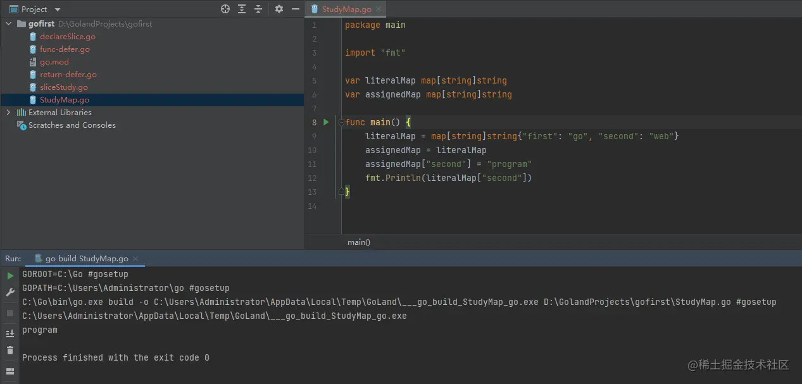This screenshot has width=802, height=384.
Task: Click line number 14 in the gutter
Action: coord(312,206)
